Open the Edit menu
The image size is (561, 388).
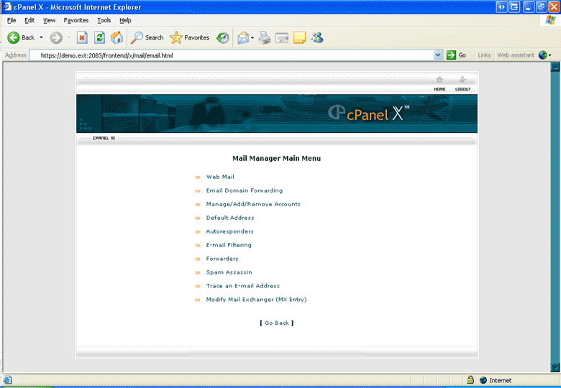[29, 20]
